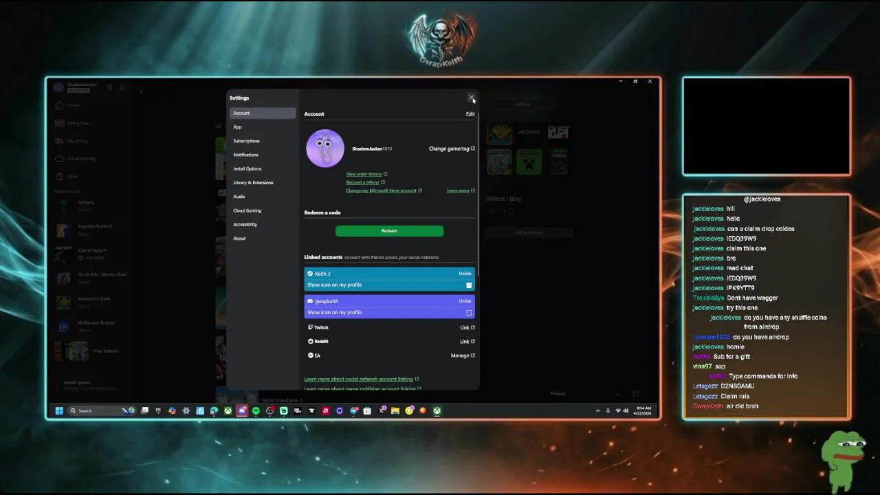Open Learn more about social network linking

[362, 379]
